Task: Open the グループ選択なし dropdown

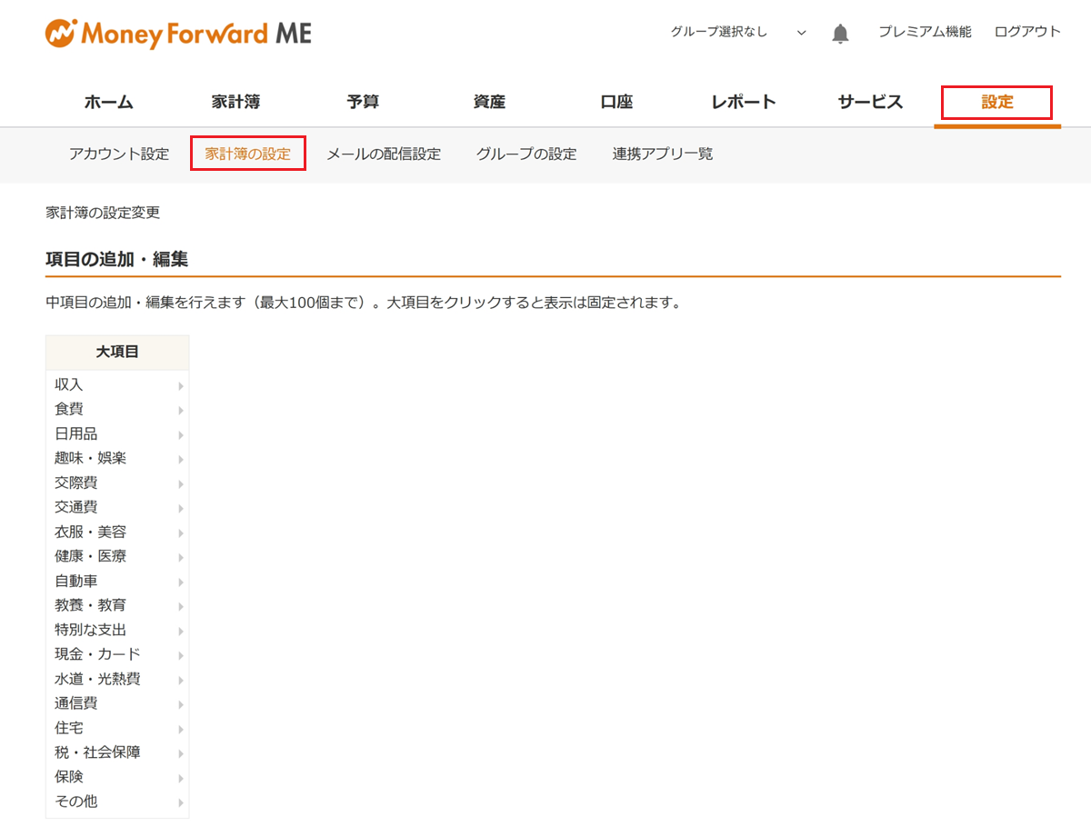Action: 737,33
